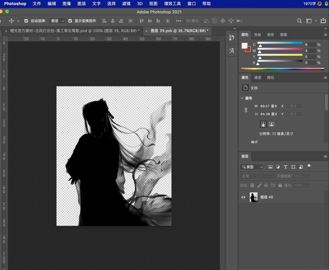Toggle the 显示变换控件 checkbox
The image size is (329, 270).
click(x=70, y=21)
